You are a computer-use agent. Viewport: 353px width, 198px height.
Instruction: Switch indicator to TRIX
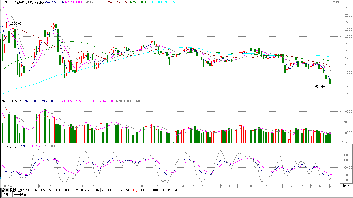tap(57, 190)
